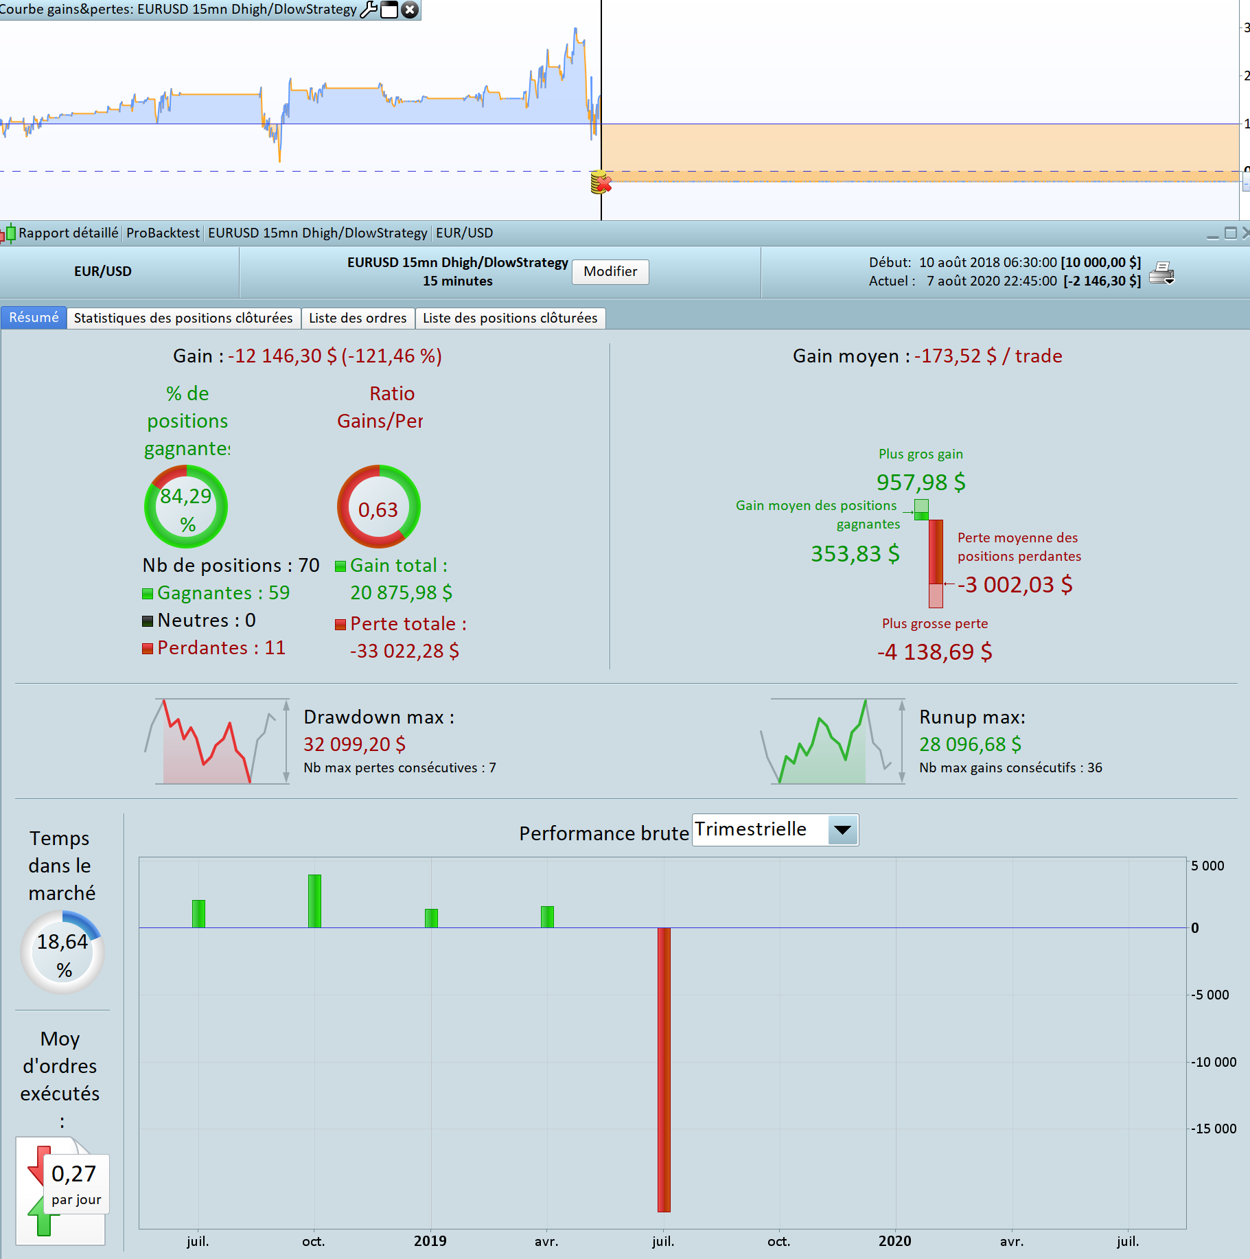Viewport: 1250px width, 1259px height.
Task: Click the black Neutres legend square
Action: [148, 621]
